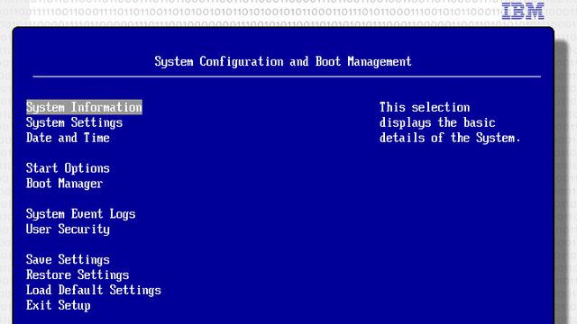
Task: Select Save Settings
Action: click(69, 260)
